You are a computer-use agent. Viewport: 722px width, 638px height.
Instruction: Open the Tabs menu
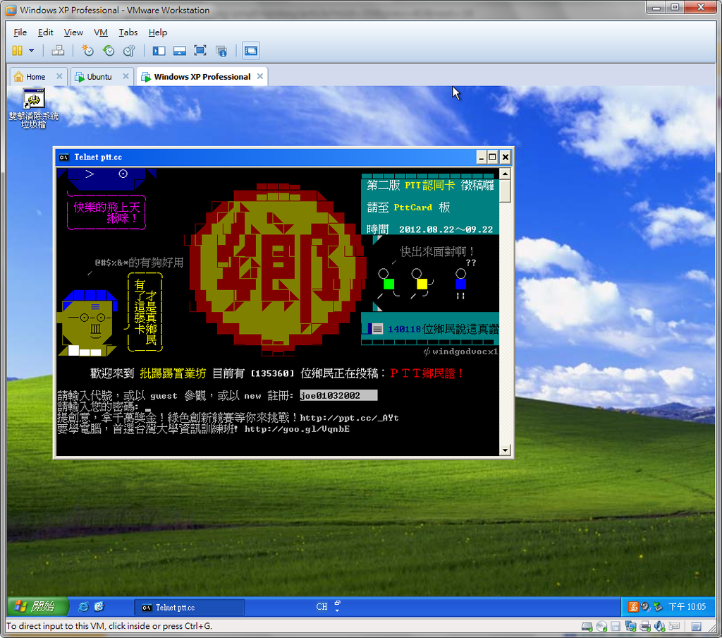pos(128,32)
